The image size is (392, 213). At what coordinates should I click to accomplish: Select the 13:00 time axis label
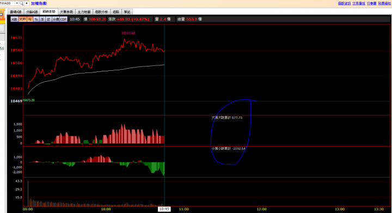point(340,209)
